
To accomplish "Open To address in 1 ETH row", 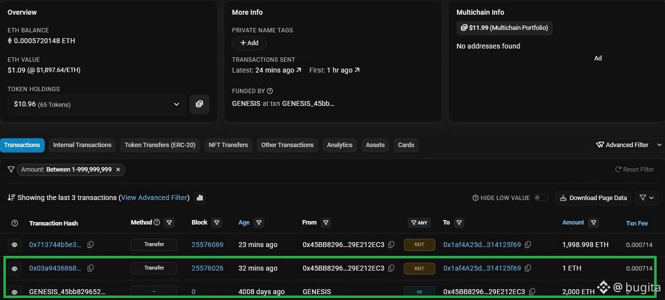I will [482, 268].
